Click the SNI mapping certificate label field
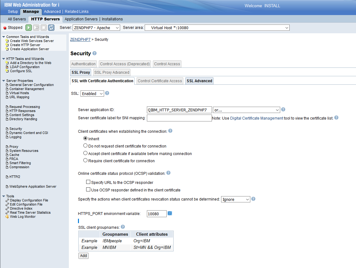The width and height of the screenshot is (356, 268). tap(179, 118)
